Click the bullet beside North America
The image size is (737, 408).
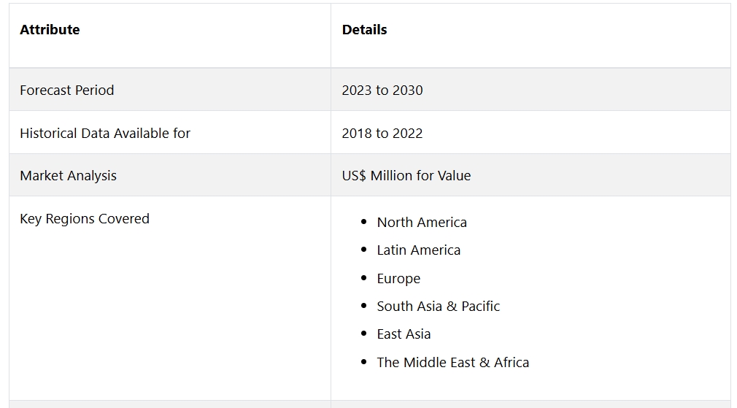364,222
